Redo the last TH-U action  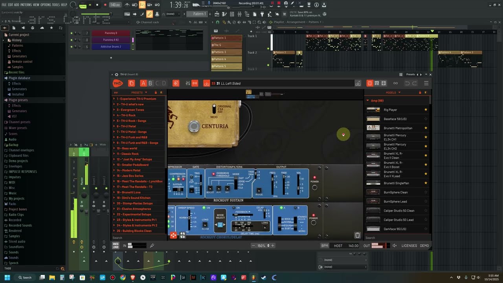[414, 83]
